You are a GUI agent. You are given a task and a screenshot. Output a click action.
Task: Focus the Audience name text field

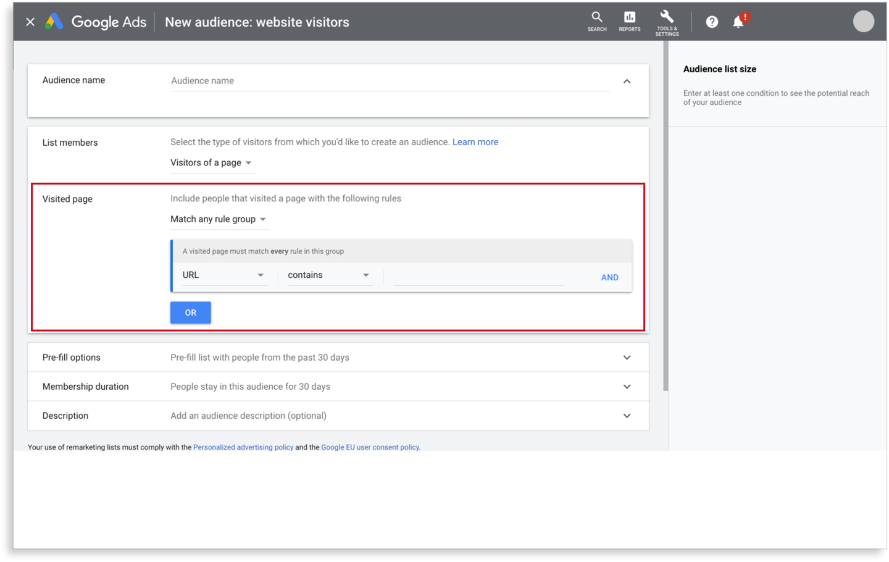click(390, 81)
